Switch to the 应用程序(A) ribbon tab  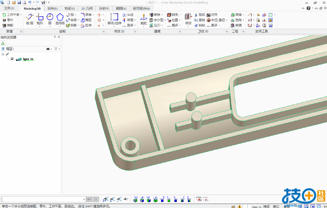[x=141, y=8]
